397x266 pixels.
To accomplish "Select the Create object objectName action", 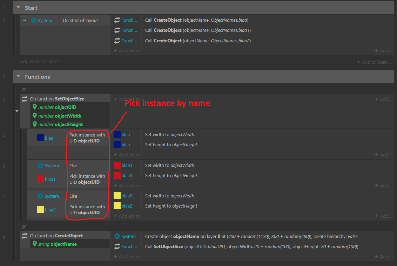I will 251,237.
